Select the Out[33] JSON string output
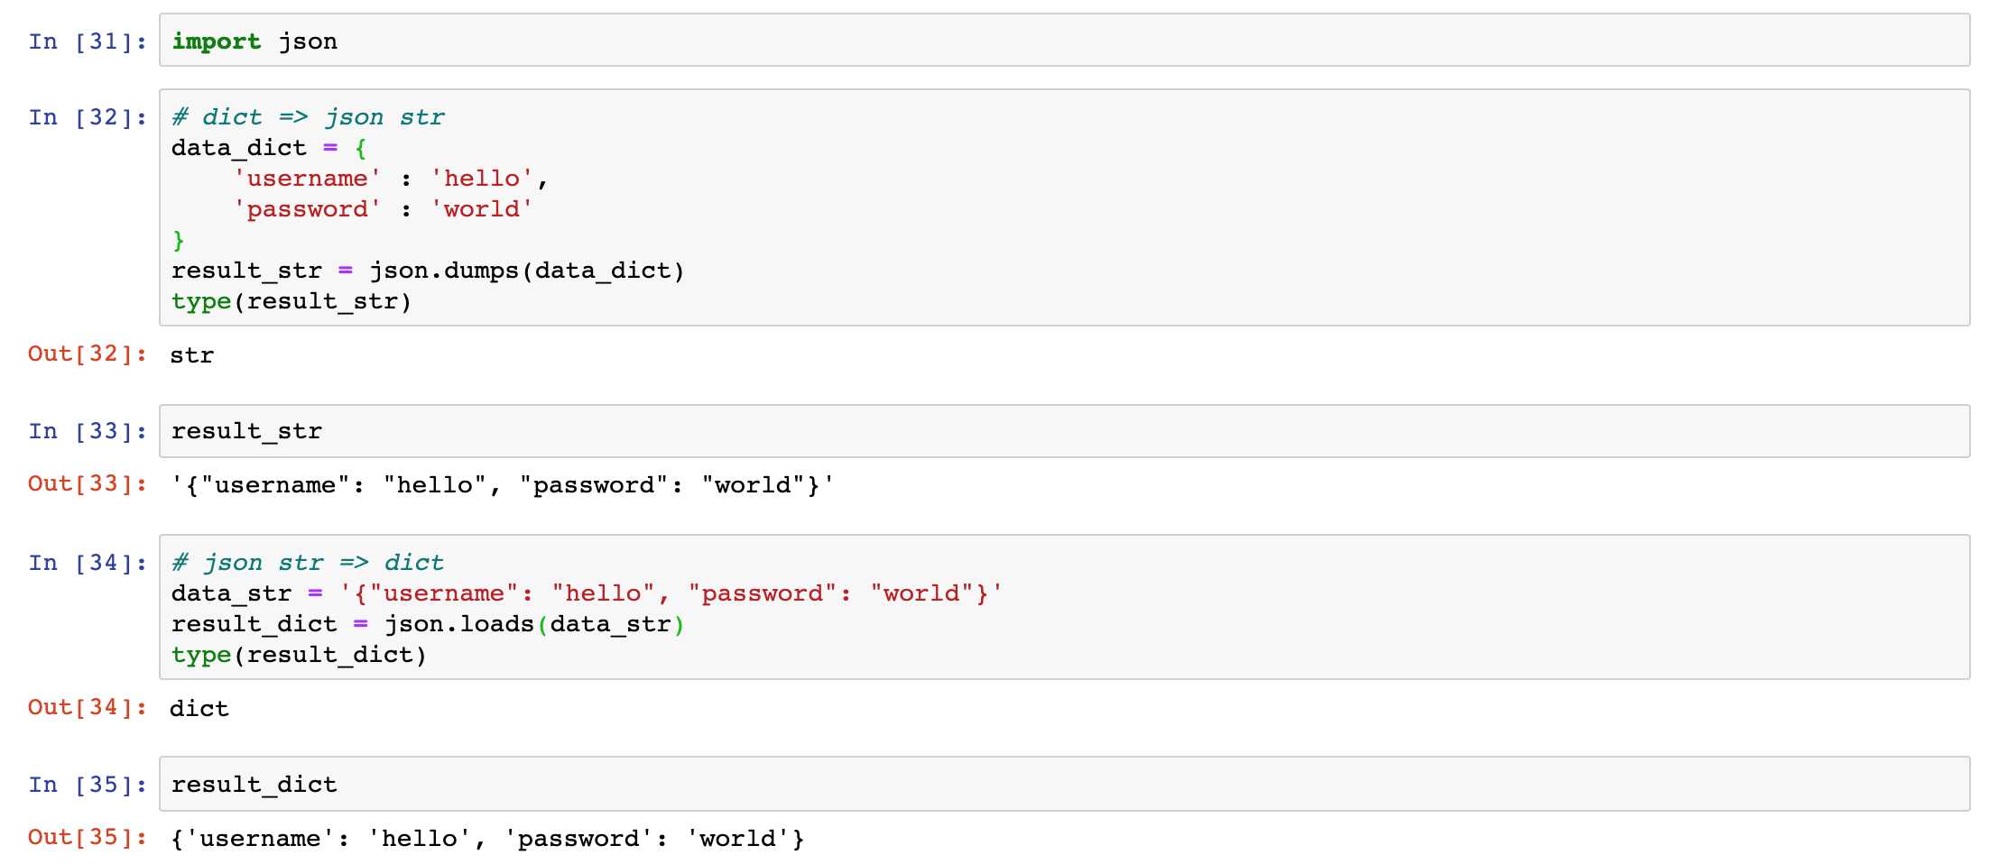The width and height of the screenshot is (1989, 864). click(503, 485)
